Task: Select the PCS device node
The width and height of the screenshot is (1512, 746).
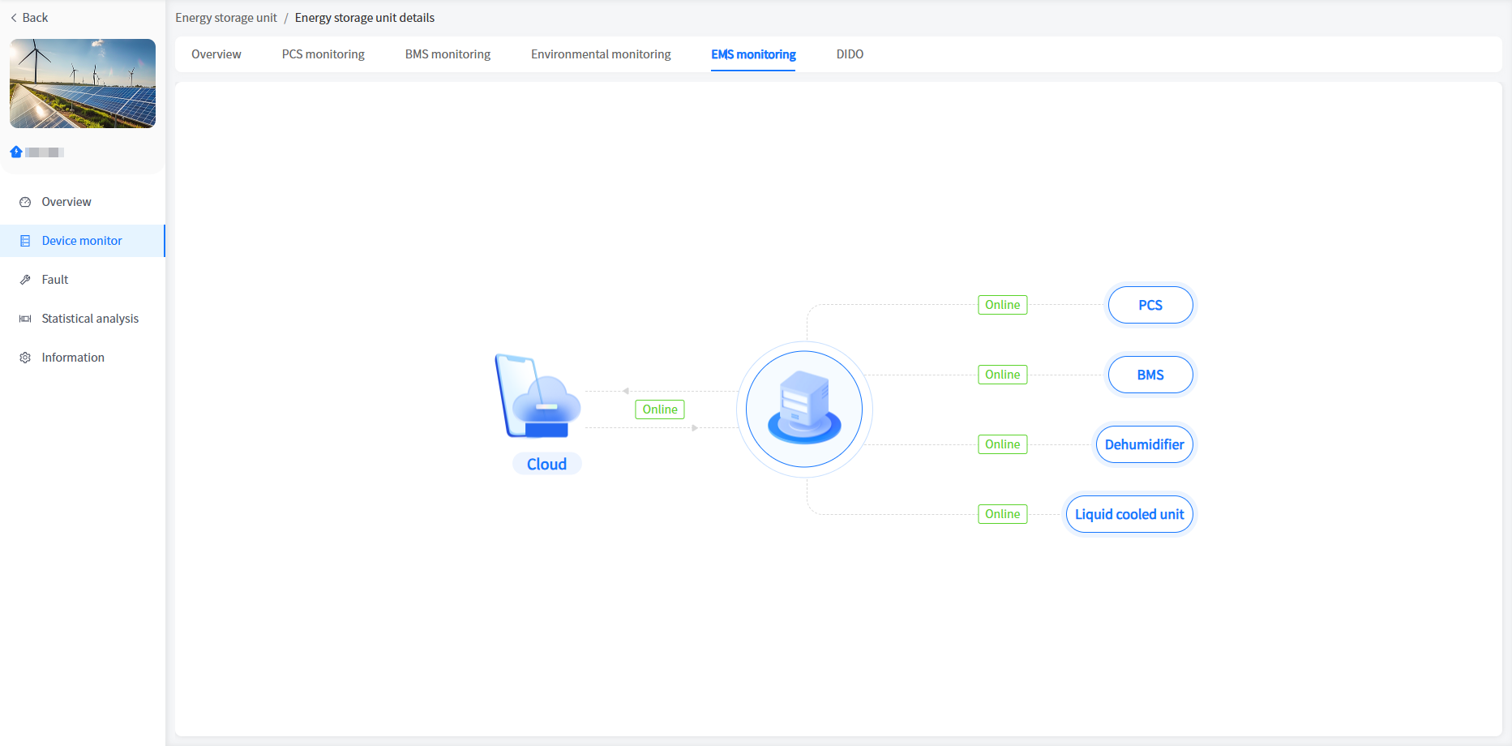Action: [x=1150, y=305]
